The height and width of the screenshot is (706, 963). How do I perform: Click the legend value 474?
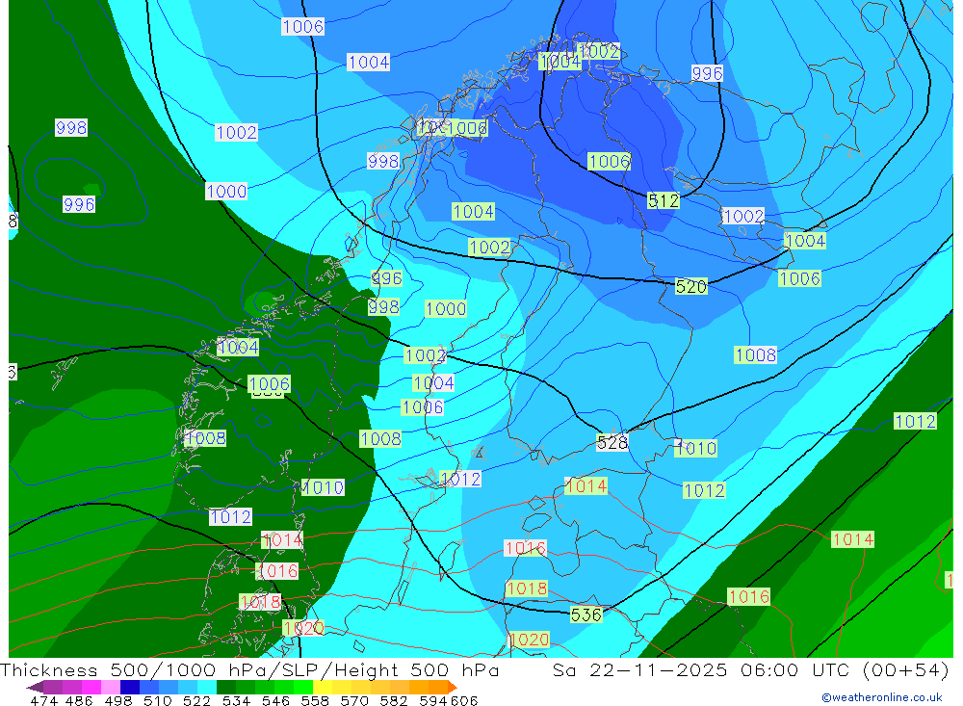point(44,700)
